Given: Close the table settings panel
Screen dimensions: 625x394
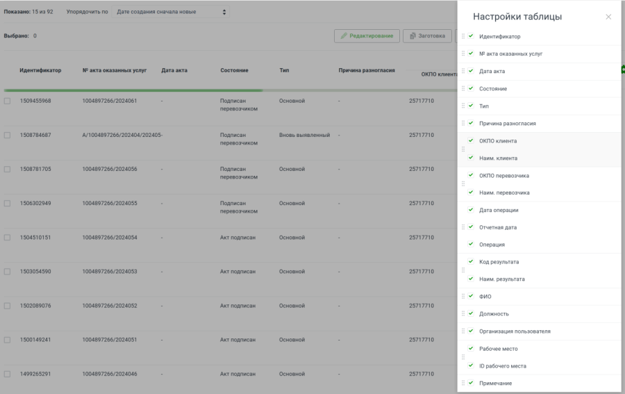Looking at the screenshot, I should (x=608, y=17).
